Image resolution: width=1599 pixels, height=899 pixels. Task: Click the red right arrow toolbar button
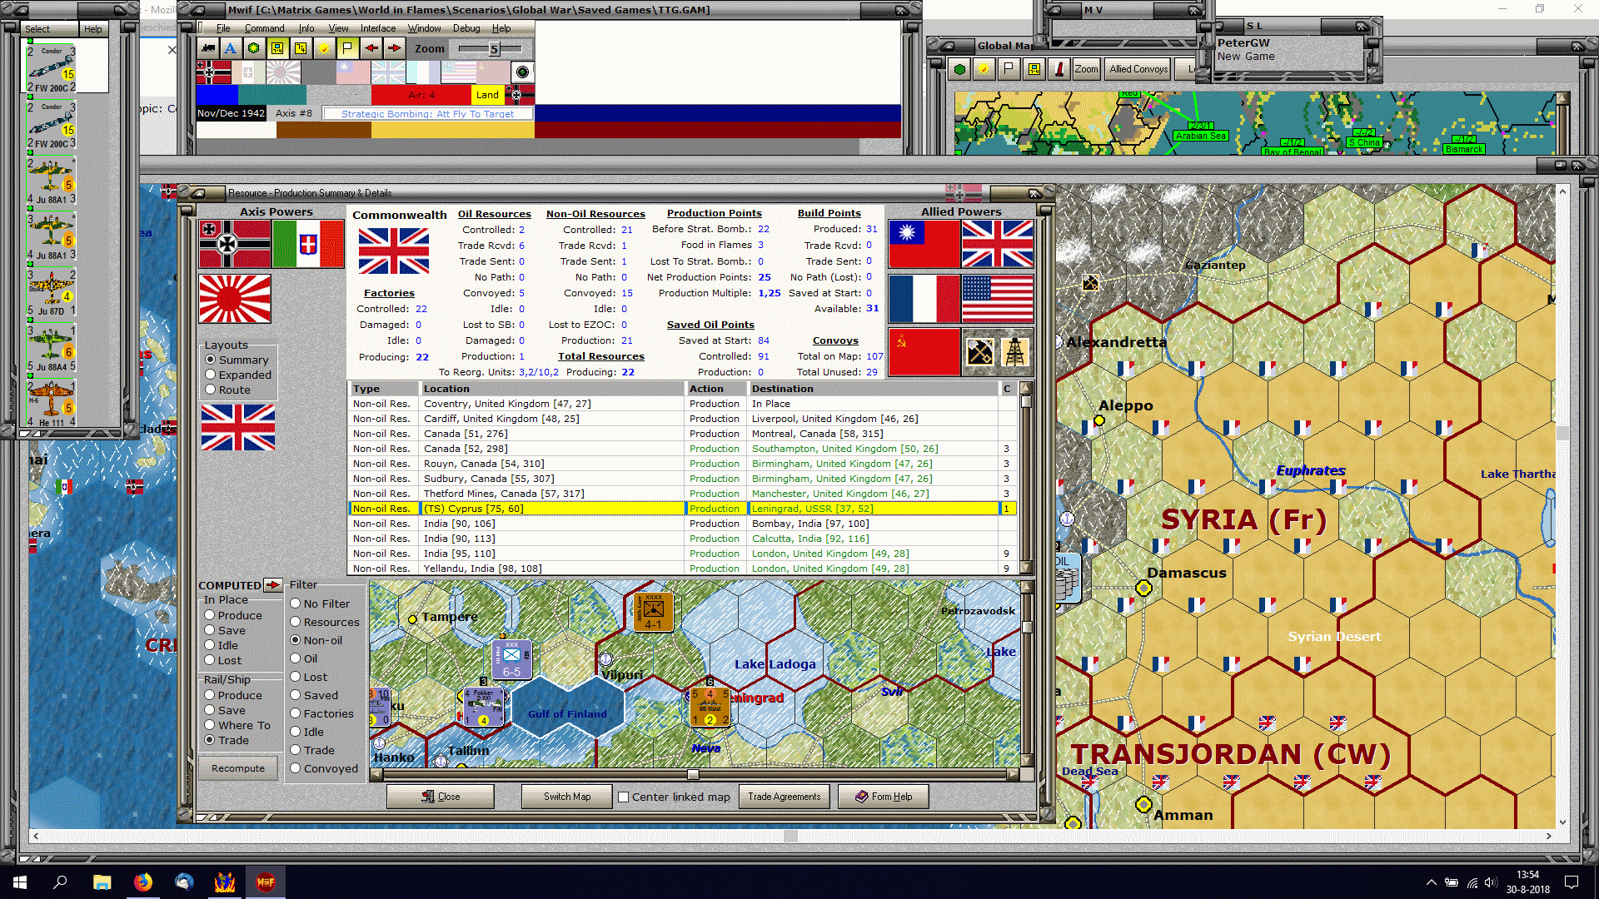tap(395, 48)
